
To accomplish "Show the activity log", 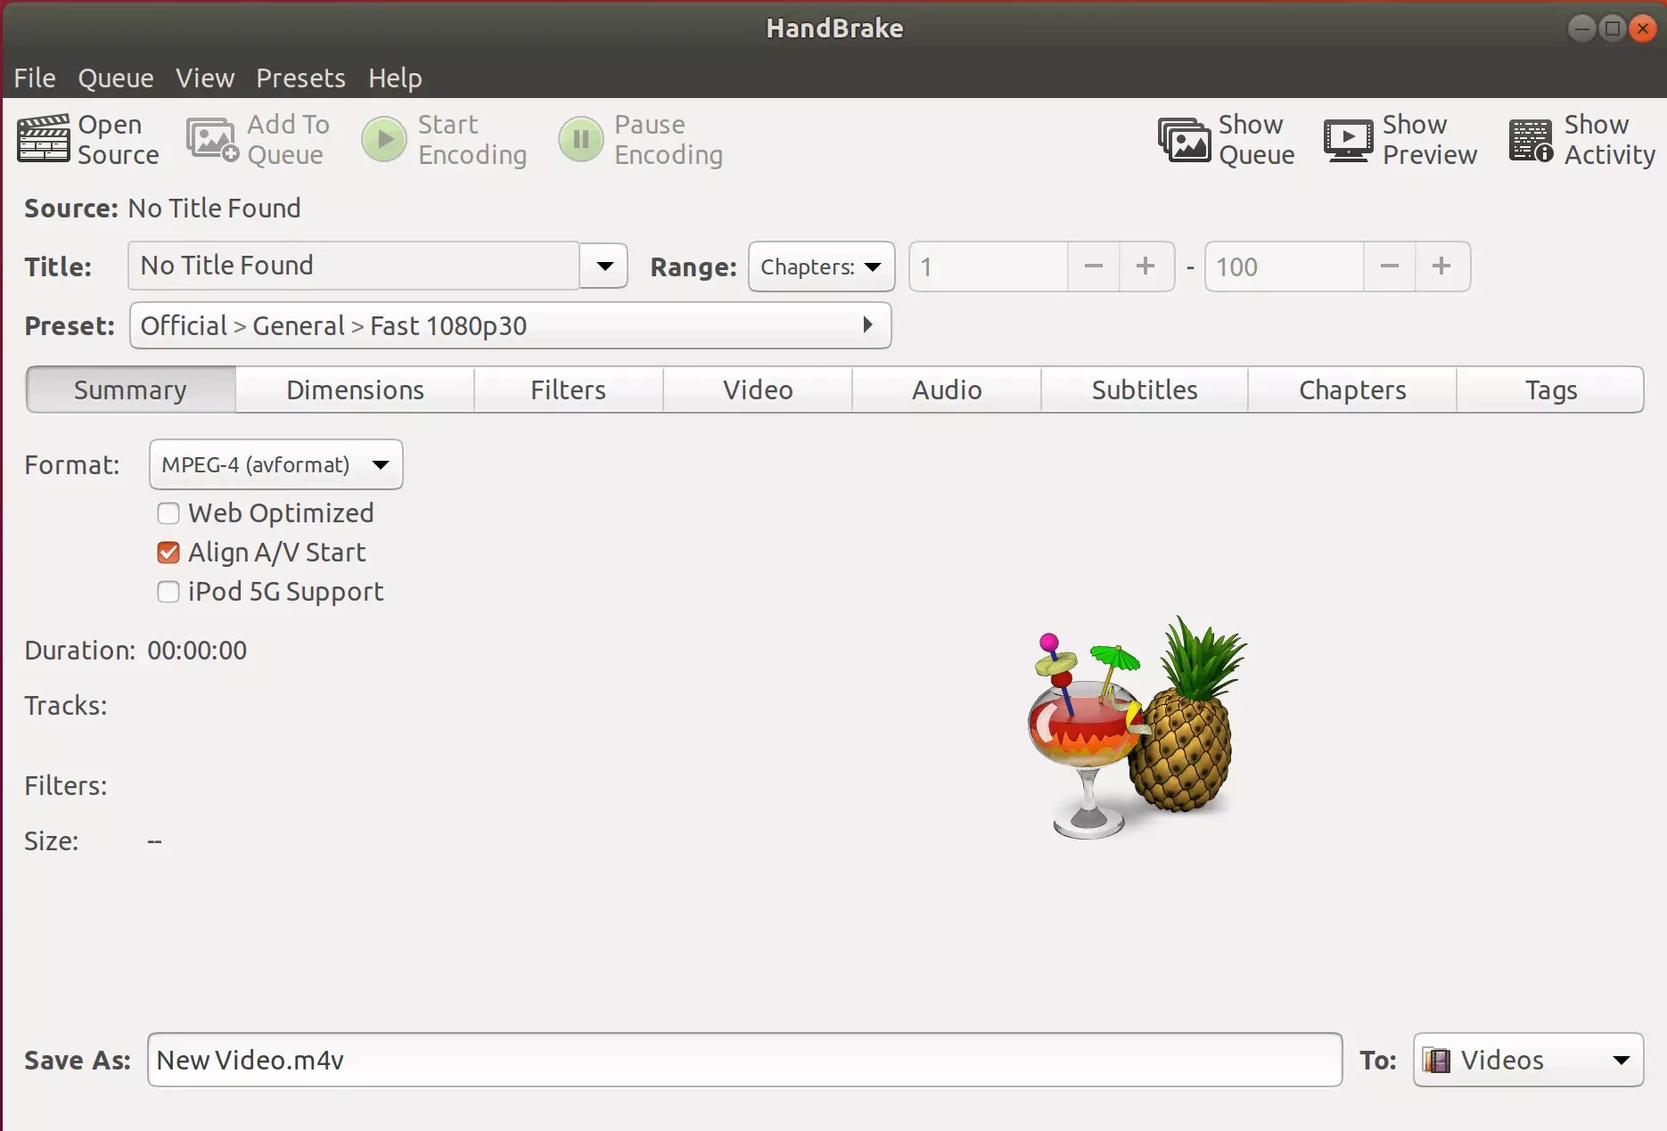I will 1580,139.
